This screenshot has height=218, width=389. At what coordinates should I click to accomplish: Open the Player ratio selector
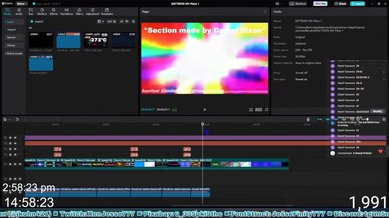258,110
